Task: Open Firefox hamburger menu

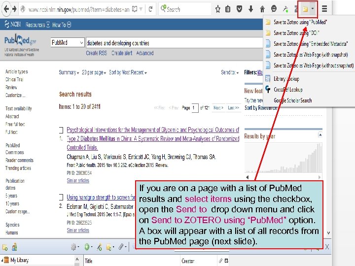Action: click(324, 9)
